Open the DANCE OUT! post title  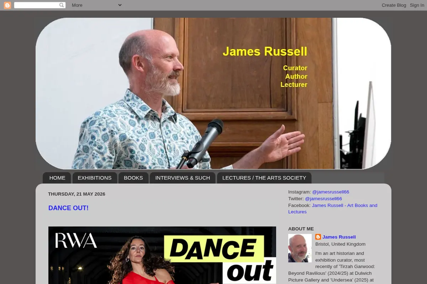(68, 208)
